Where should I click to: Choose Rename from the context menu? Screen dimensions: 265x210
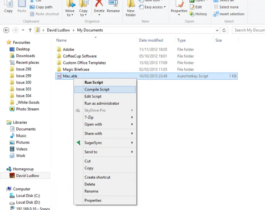[105, 191]
